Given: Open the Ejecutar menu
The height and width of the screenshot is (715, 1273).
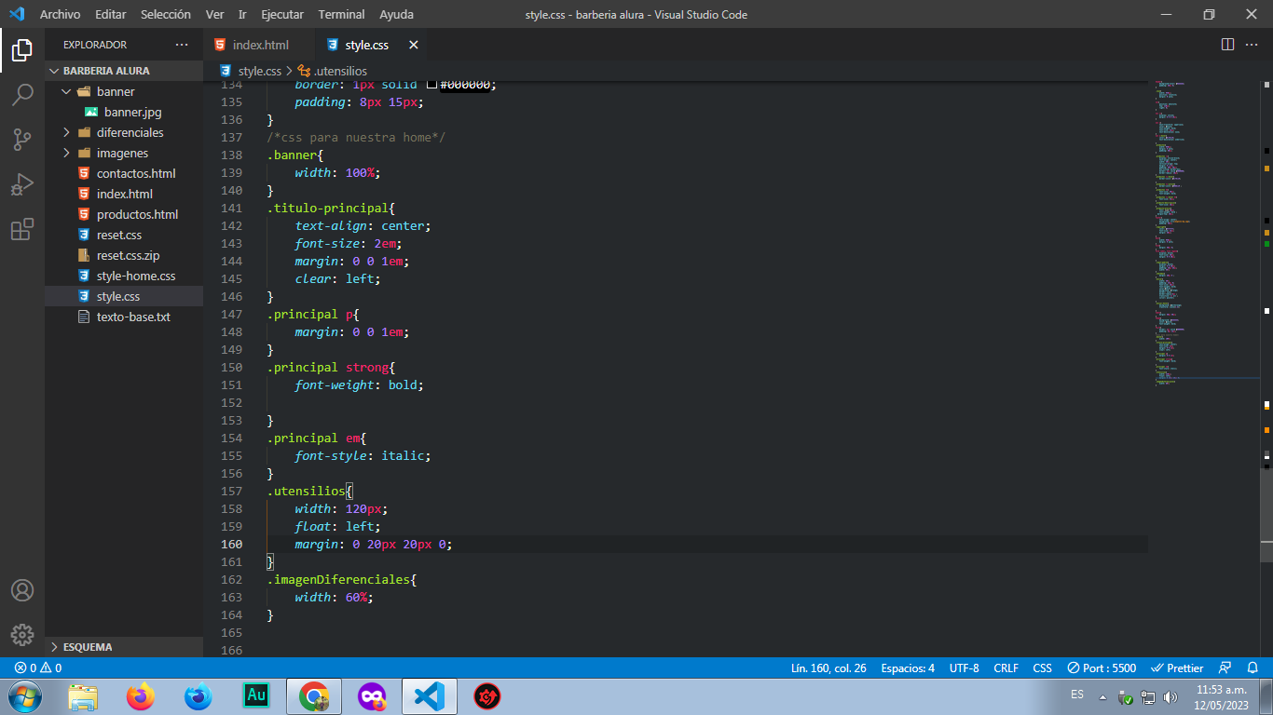Looking at the screenshot, I should 282,14.
